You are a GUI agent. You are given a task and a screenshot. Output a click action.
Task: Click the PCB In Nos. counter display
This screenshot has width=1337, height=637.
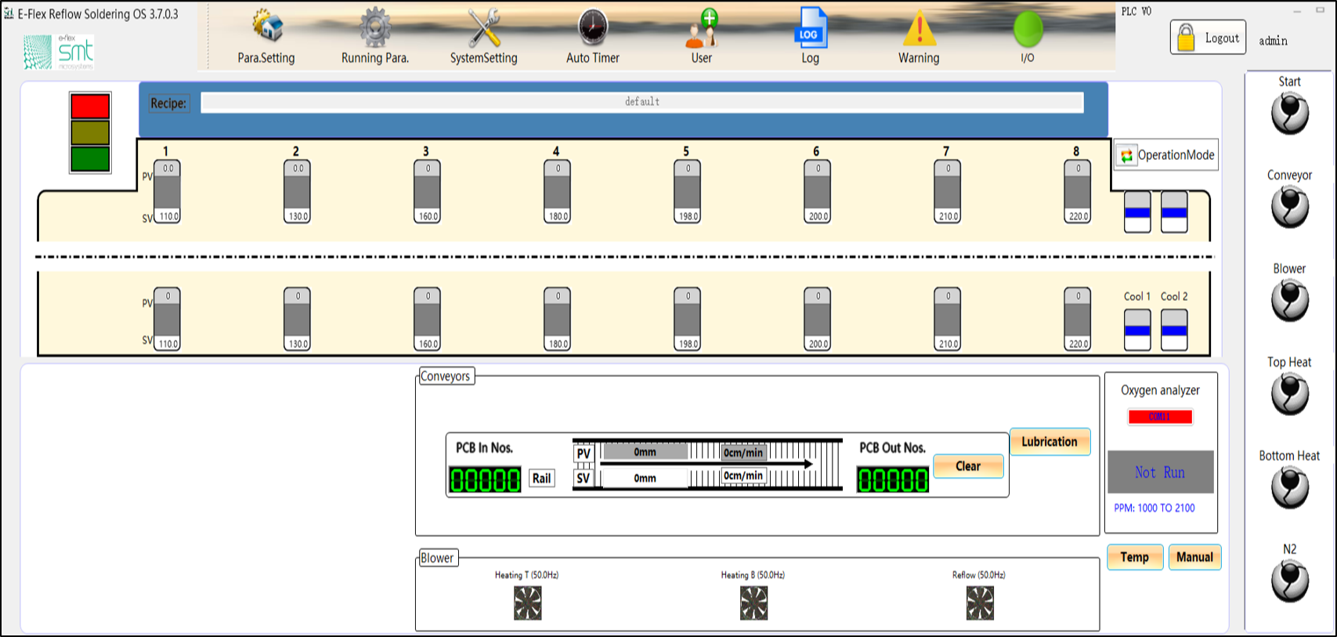[485, 480]
